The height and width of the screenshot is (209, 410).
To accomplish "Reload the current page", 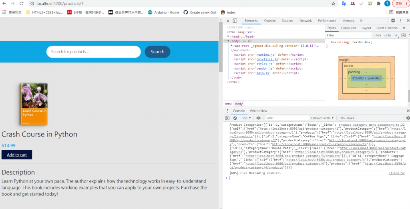I will (x=22, y=4).
